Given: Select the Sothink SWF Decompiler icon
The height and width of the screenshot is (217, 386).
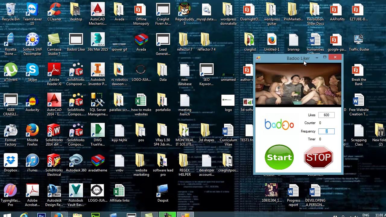Looking at the screenshot, I should click(32, 44).
